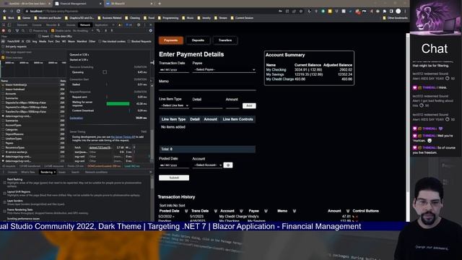
Task: Open No throttling dropdown
Action: pos(82,30)
